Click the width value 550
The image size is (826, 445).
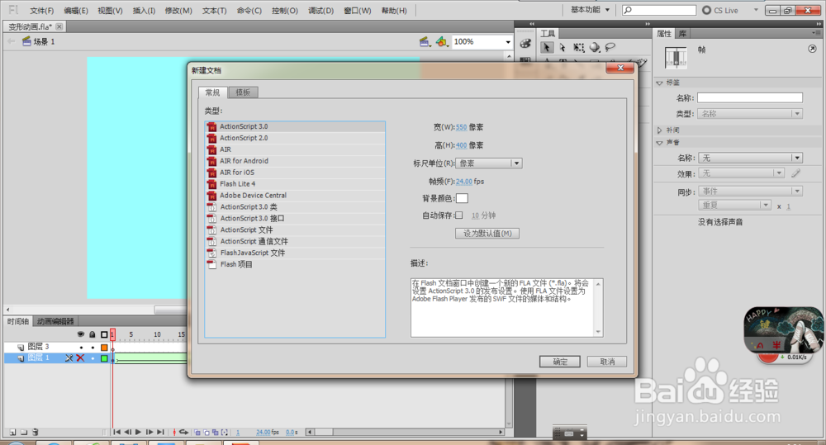click(461, 127)
